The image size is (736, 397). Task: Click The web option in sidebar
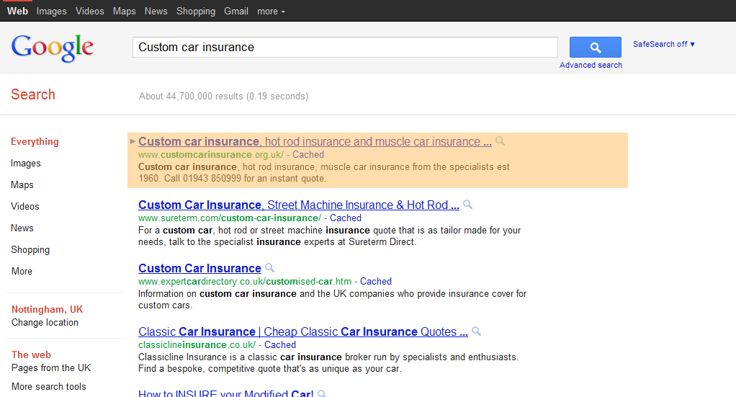point(31,354)
